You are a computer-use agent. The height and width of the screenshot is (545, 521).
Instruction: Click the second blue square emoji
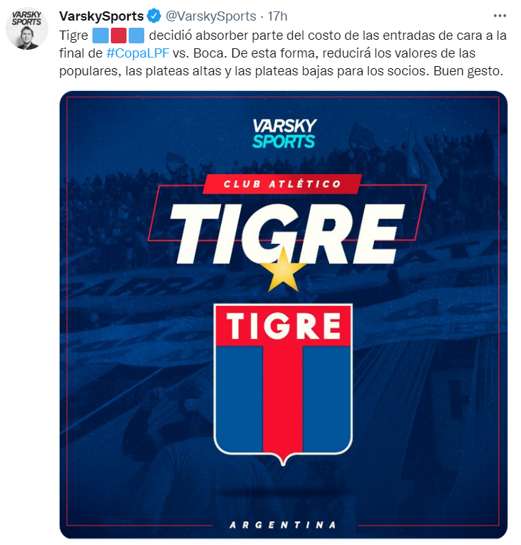tap(136, 36)
